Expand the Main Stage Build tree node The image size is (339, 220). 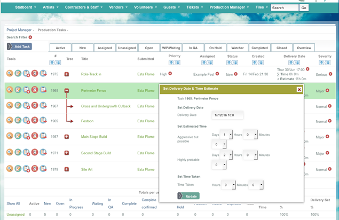(67, 137)
